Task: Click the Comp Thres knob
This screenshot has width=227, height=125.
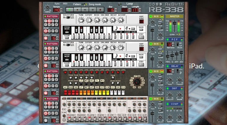Action: (180, 117)
